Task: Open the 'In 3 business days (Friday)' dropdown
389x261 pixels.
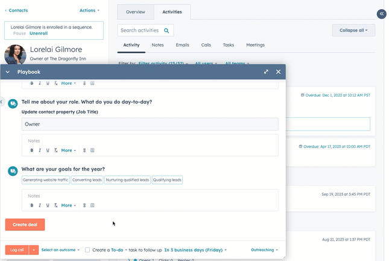Action: tap(195, 250)
